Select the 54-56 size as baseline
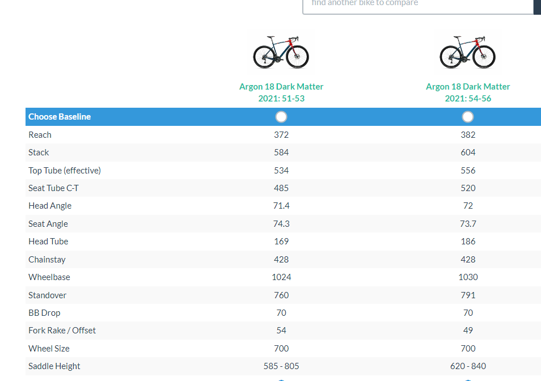The width and height of the screenshot is (541, 381). (x=468, y=117)
